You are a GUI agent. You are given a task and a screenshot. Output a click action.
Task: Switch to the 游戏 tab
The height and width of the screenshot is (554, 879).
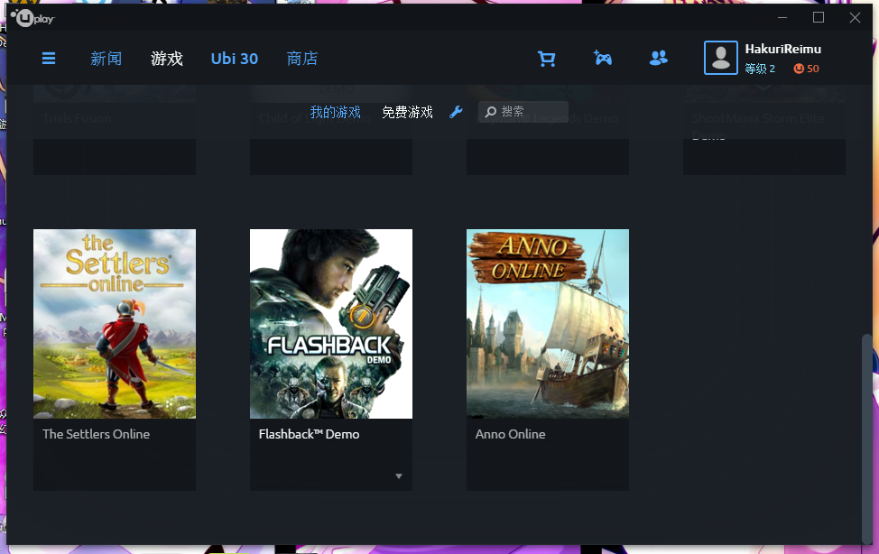point(166,59)
